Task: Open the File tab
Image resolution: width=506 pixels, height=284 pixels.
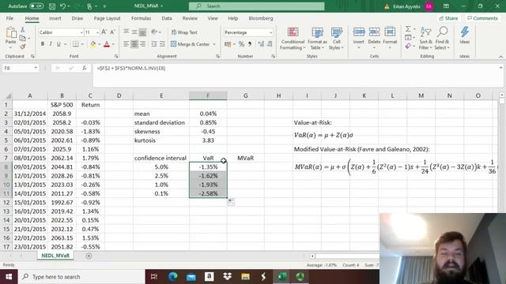Action: point(9,18)
